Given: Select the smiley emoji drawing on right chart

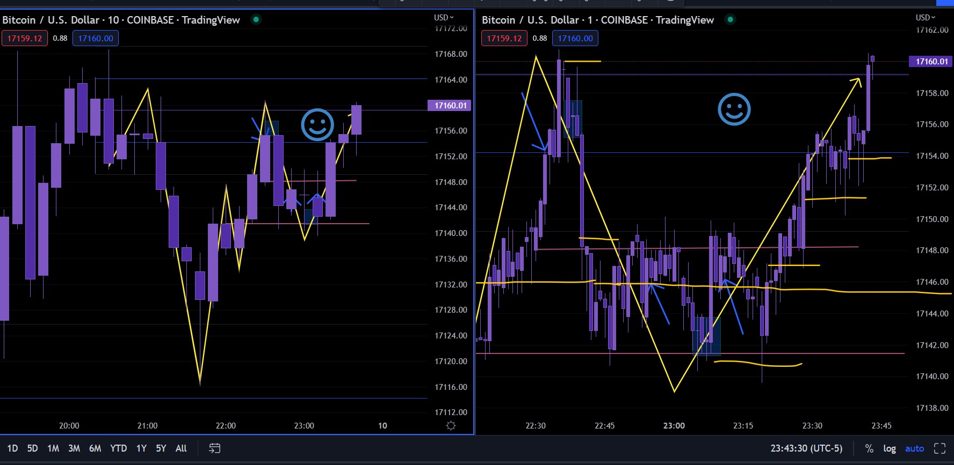Looking at the screenshot, I should pos(734,109).
